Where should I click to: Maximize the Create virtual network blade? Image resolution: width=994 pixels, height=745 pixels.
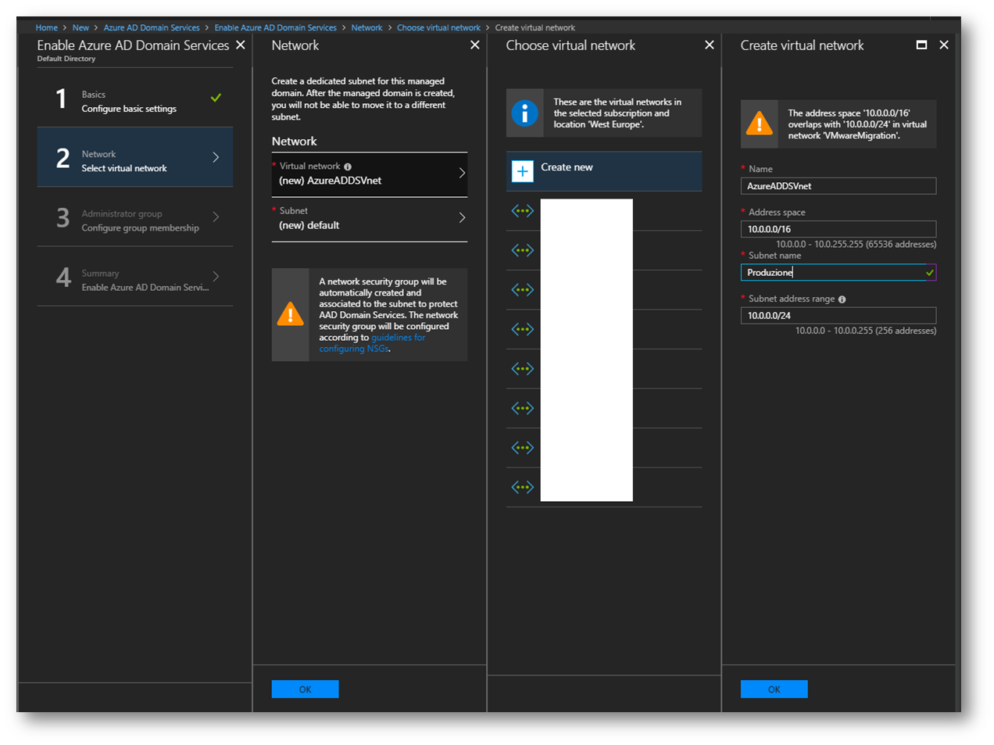(x=921, y=45)
